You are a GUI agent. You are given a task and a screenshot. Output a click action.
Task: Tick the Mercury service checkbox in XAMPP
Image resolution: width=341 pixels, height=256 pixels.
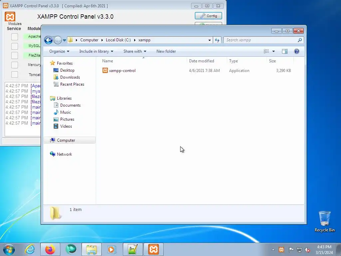click(x=15, y=65)
